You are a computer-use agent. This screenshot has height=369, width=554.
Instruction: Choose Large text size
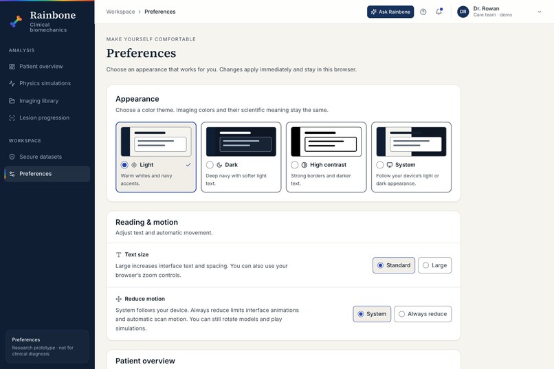pyautogui.click(x=434, y=265)
